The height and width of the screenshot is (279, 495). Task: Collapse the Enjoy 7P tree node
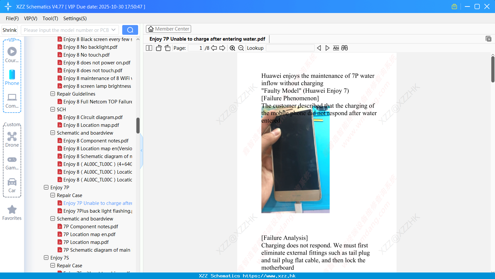click(46, 187)
